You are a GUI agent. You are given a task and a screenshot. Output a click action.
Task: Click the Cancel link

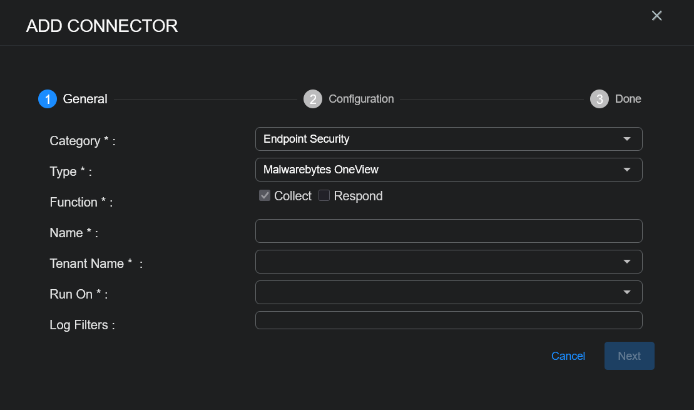click(568, 356)
